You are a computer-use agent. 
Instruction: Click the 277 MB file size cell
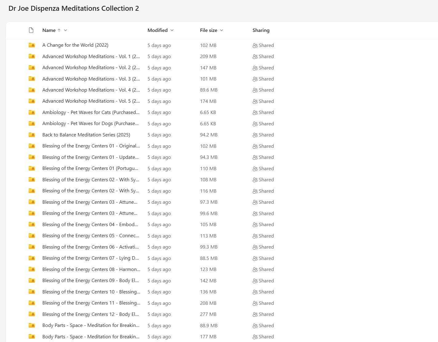pyautogui.click(x=208, y=314)
